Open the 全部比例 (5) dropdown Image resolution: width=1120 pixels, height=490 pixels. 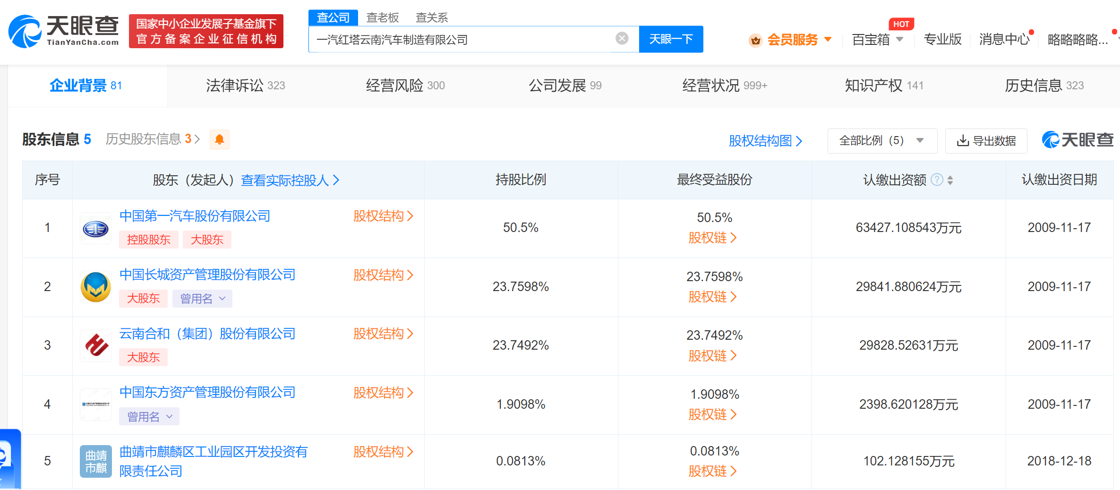click(882, 141)
